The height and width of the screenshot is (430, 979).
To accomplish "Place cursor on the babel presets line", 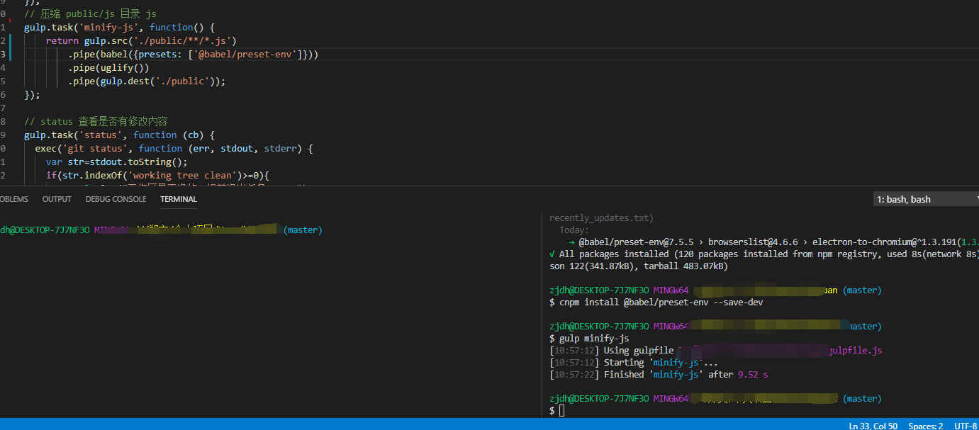I will click(x=193, y=54).
